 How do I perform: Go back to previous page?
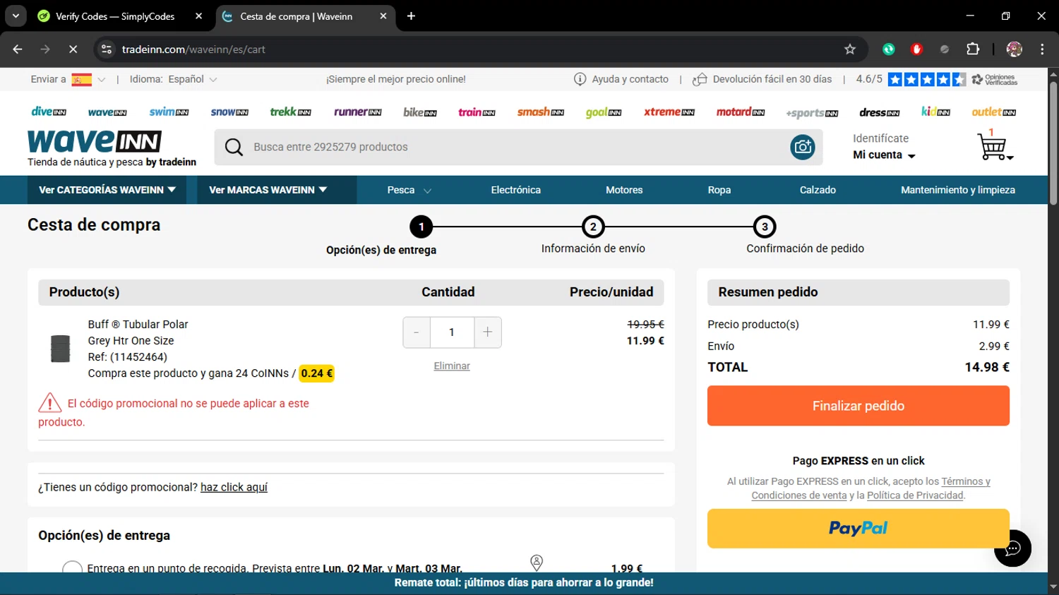pyautogui.click(x=18, y=49)
